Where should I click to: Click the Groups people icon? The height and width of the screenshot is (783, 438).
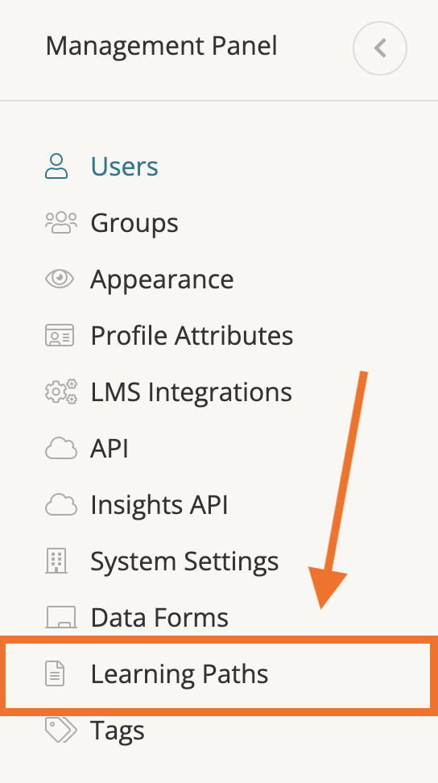[x=61, y=222]
